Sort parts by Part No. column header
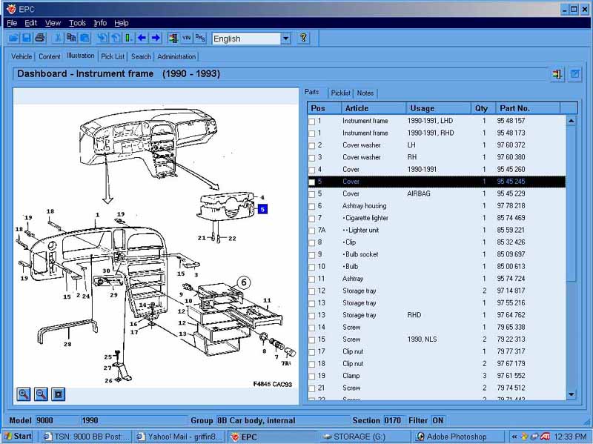The height and width of the screenshot is (444, 593). [x=514, y=108]
